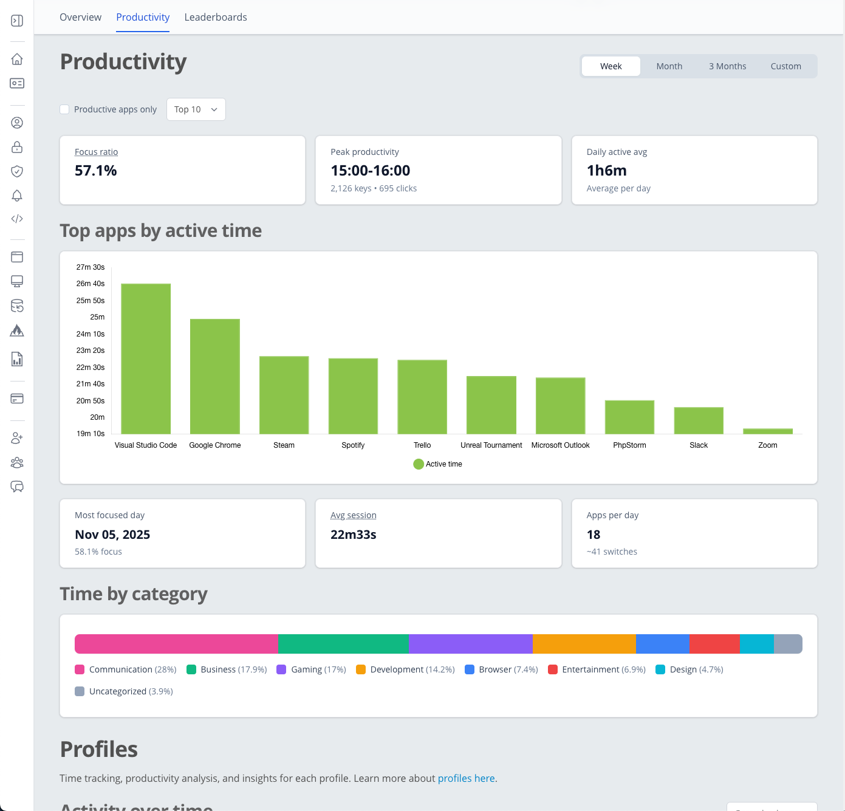This screenshot has height=811, width=845.
Task: Switch to the Leaderboards tab
Action: coord(216,17)
